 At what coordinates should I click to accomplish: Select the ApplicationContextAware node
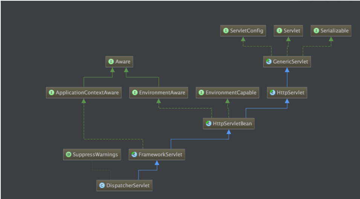pyautogui.click(x=84, y=92)
